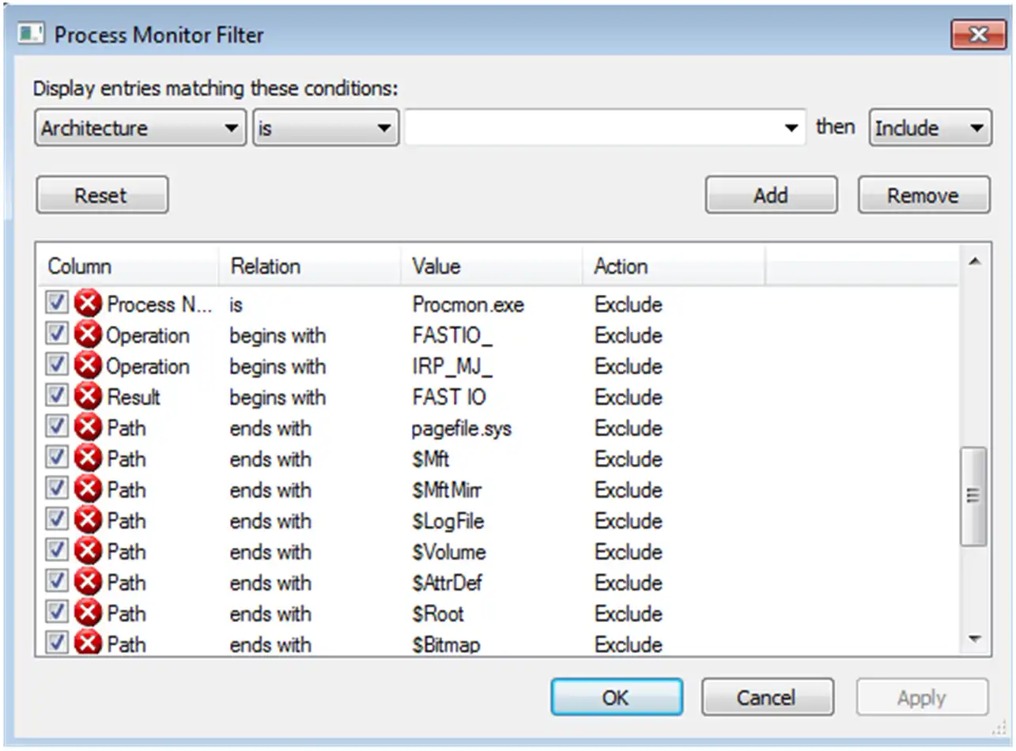This screenshot has height=751, width=1016.
Task: Uncheck the $Volume filter checkbox
Action: point(56,551)
